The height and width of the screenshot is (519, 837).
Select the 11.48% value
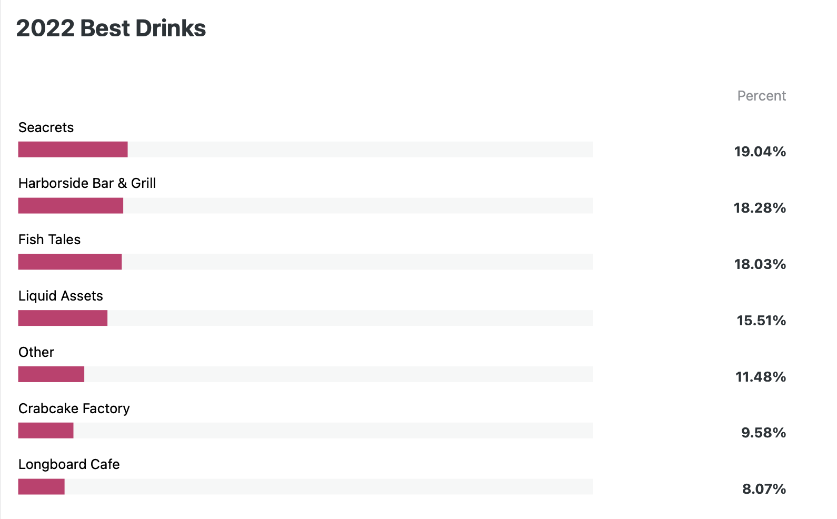coord(761,377)
